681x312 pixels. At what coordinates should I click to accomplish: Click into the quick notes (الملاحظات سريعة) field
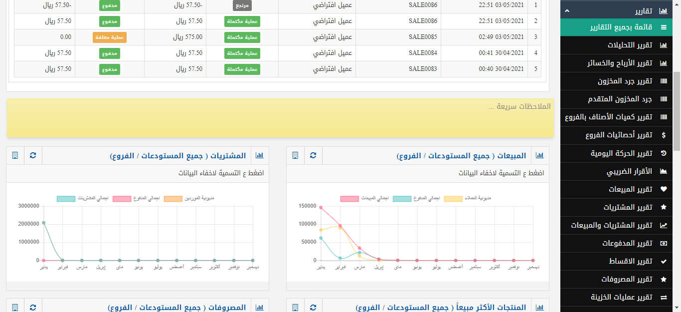pos(280,118)
